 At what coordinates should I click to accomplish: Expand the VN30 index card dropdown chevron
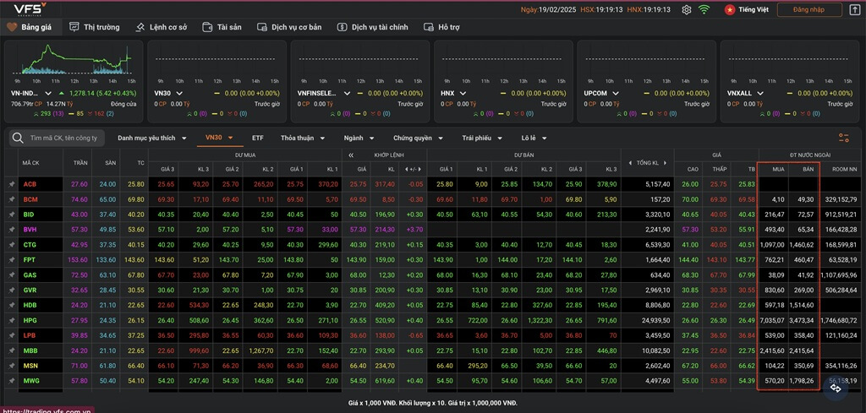(x=179, y=93)
